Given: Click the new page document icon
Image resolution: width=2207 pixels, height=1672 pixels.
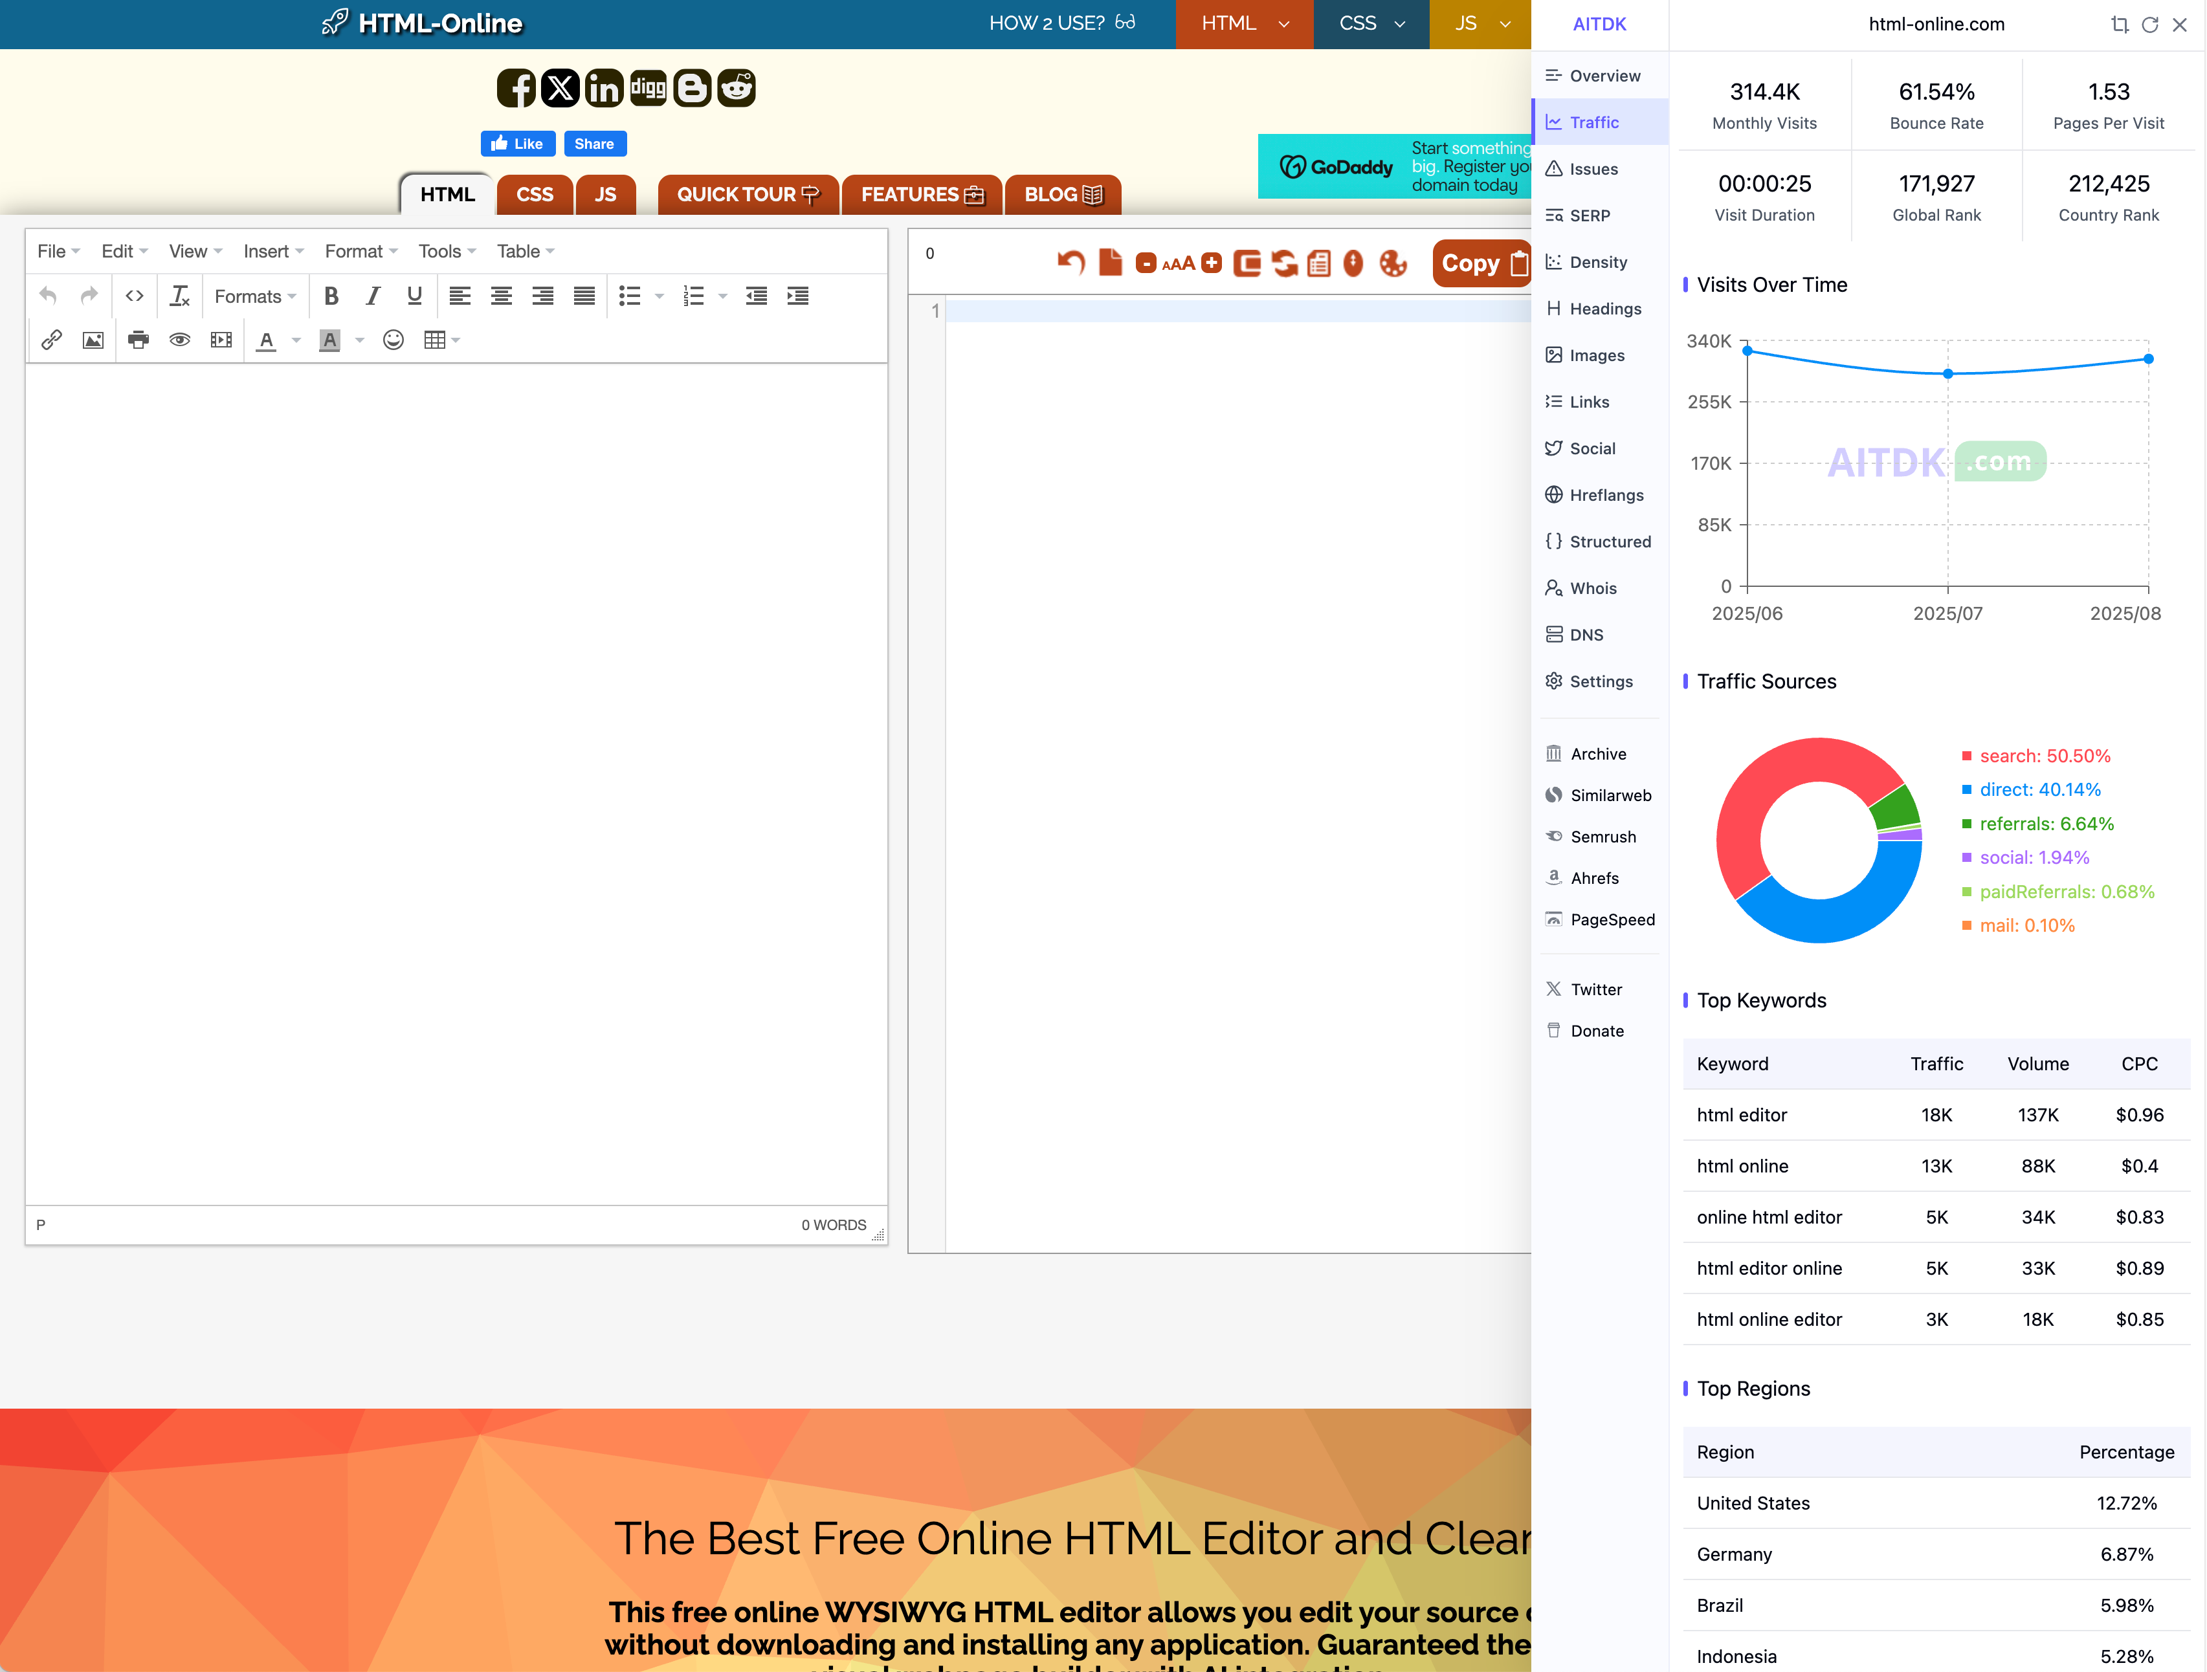Looking at the screenshot, I should (x=1111, y=262).
